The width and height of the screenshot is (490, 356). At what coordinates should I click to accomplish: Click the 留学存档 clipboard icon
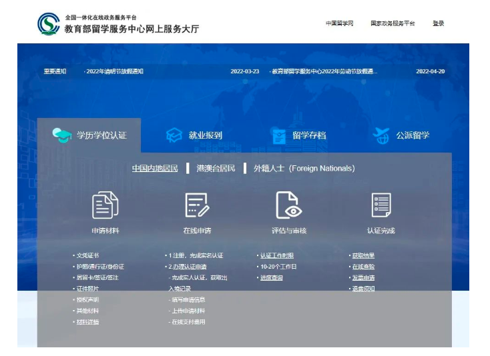tap(279, 136)
